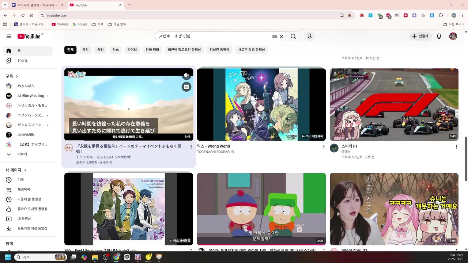Expand 더보기 in subscriptions list
Viewport: 468px width, 263px height.
click(x=28, y=154)
